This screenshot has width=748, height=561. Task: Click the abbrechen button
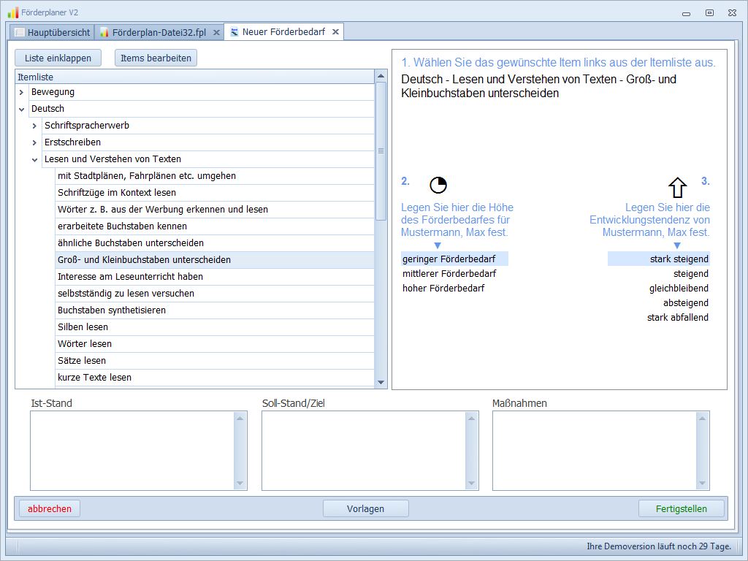(x=50, y=508)
